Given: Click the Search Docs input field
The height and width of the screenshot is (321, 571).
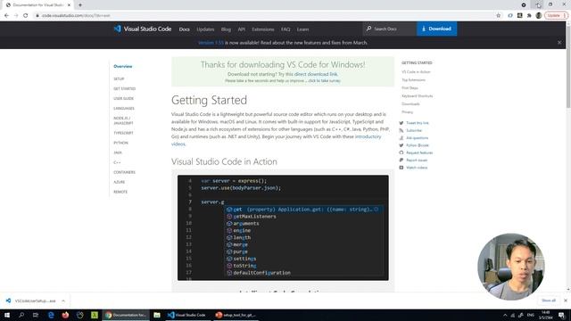Looking at the screenshot, I should [x=390, y=29].
